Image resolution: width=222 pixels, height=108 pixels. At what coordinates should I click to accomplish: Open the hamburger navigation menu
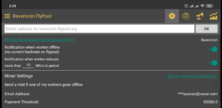pos(7,16)
